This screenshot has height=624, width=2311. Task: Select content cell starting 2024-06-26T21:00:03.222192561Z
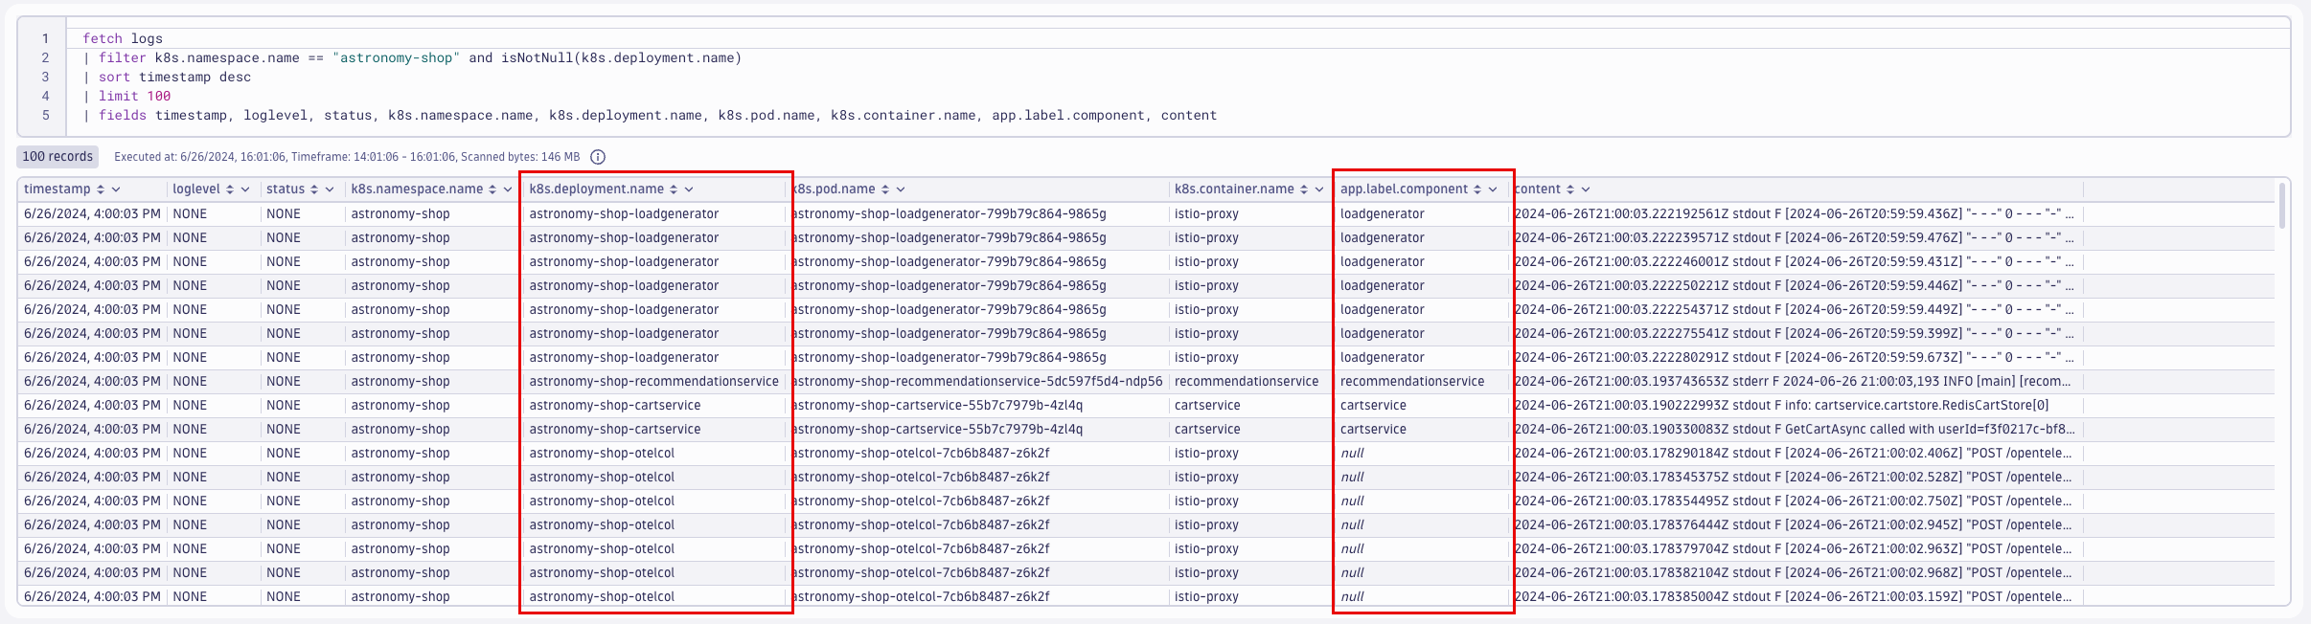click(1794, 213)
